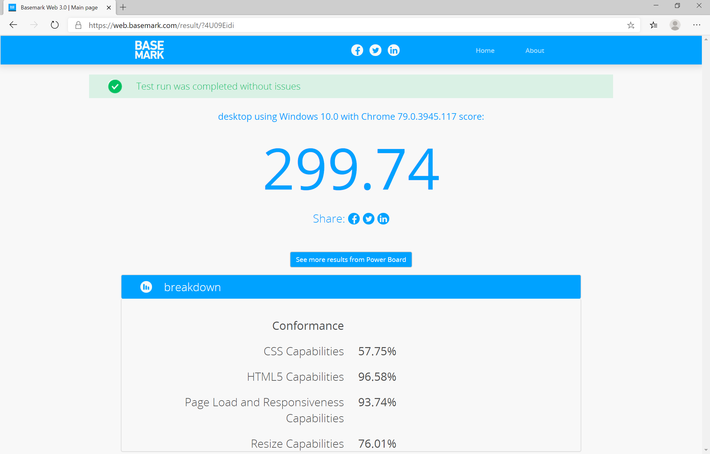Click the Basemark tab favicon

coord(12,8)
